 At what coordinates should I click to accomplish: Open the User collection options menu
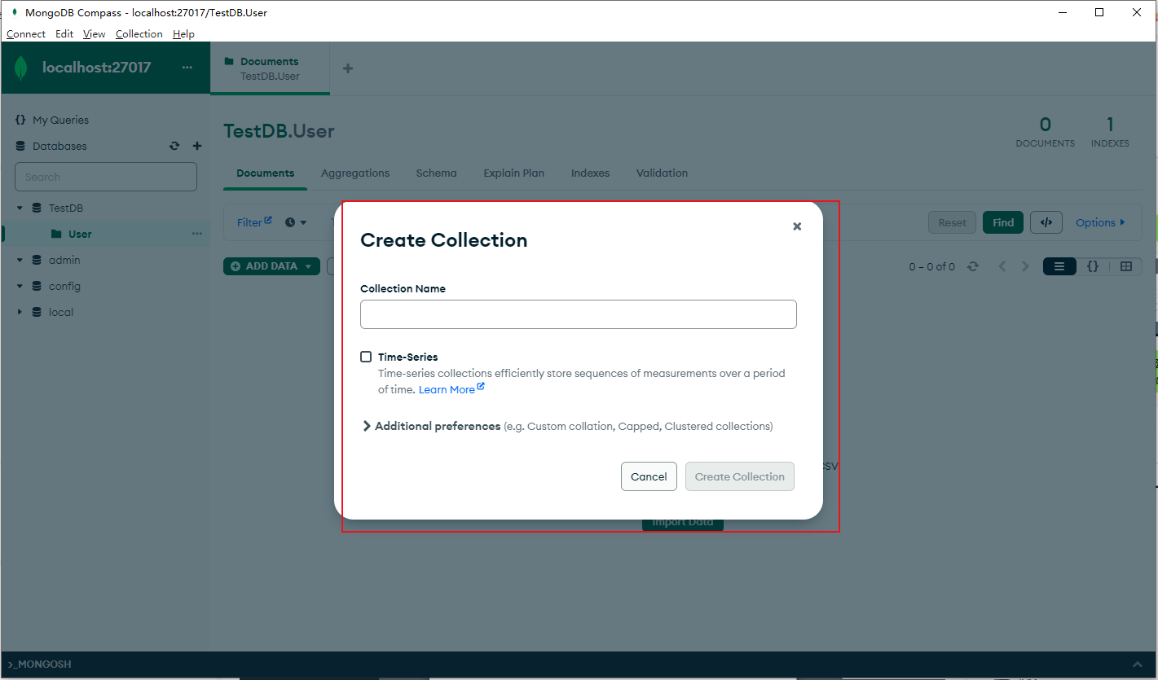click(x=196, y=234)
